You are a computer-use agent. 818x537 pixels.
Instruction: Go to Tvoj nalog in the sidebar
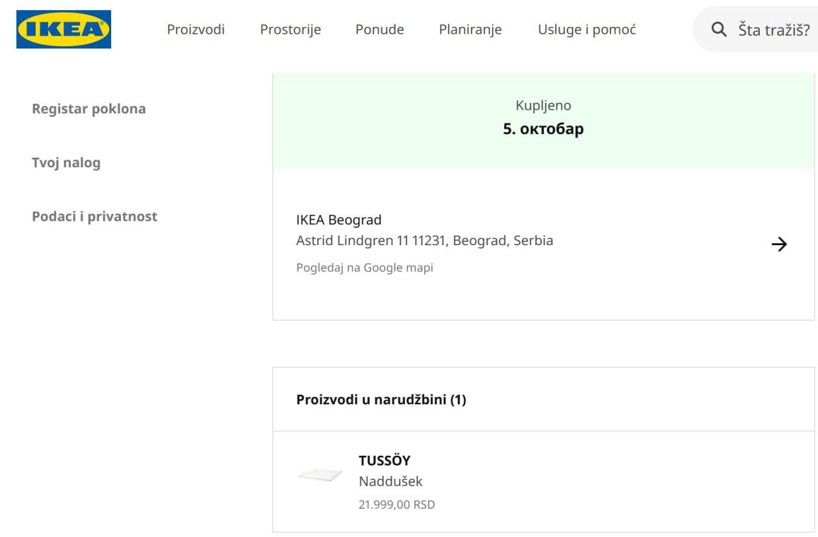[x=66, y=163]
